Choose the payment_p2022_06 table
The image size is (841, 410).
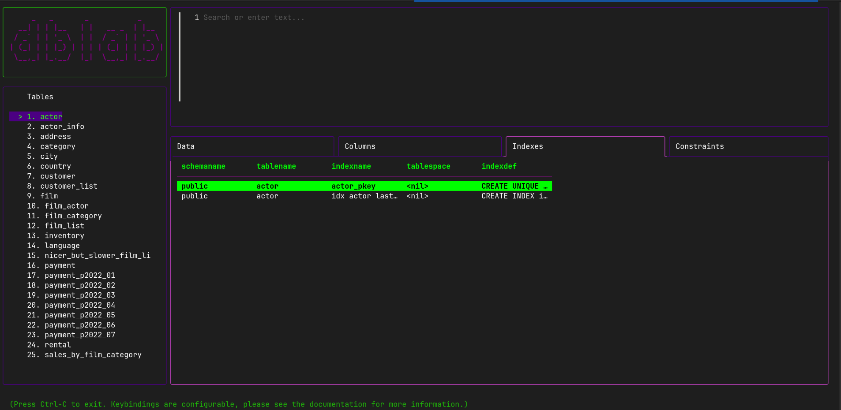coord(71,325)
